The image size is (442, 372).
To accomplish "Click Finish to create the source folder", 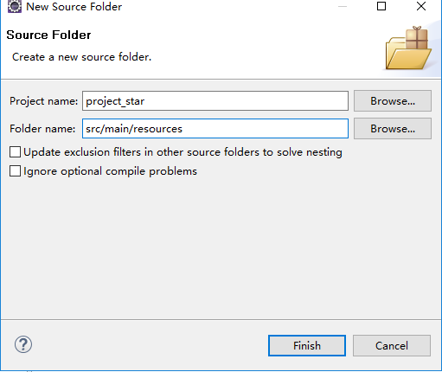I will point(307,345).
